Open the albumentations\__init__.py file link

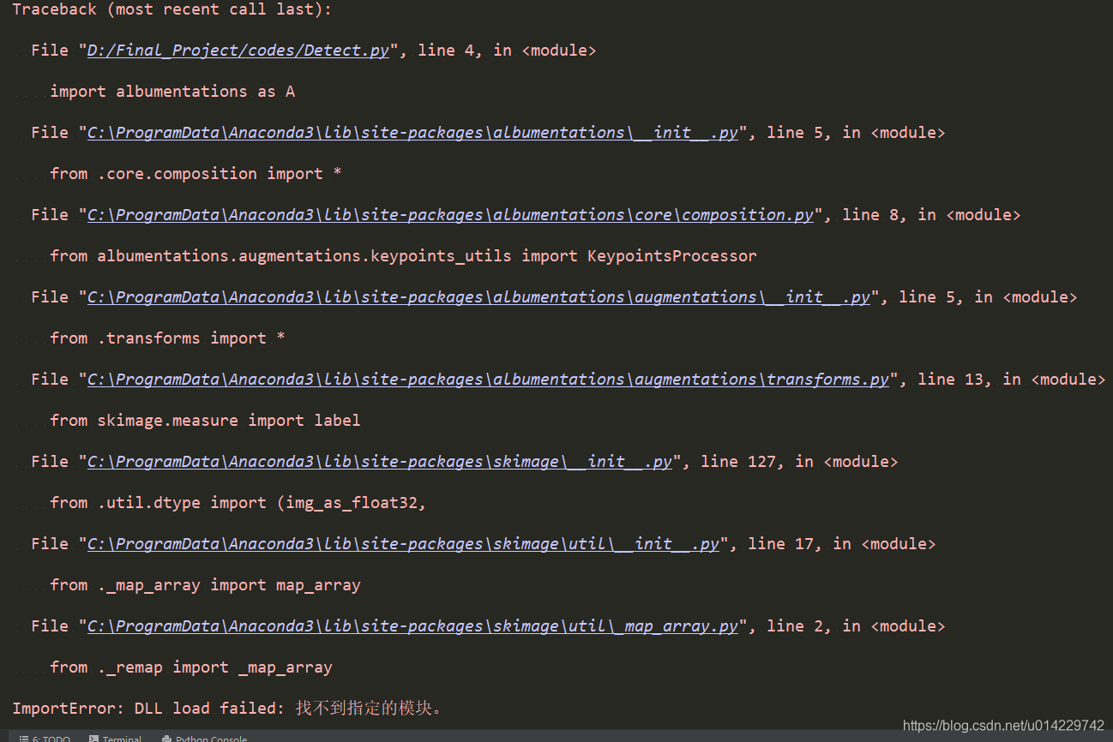click(412, 133)
